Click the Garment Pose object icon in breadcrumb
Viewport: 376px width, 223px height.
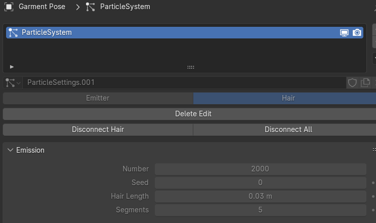[x=8, y=7]
